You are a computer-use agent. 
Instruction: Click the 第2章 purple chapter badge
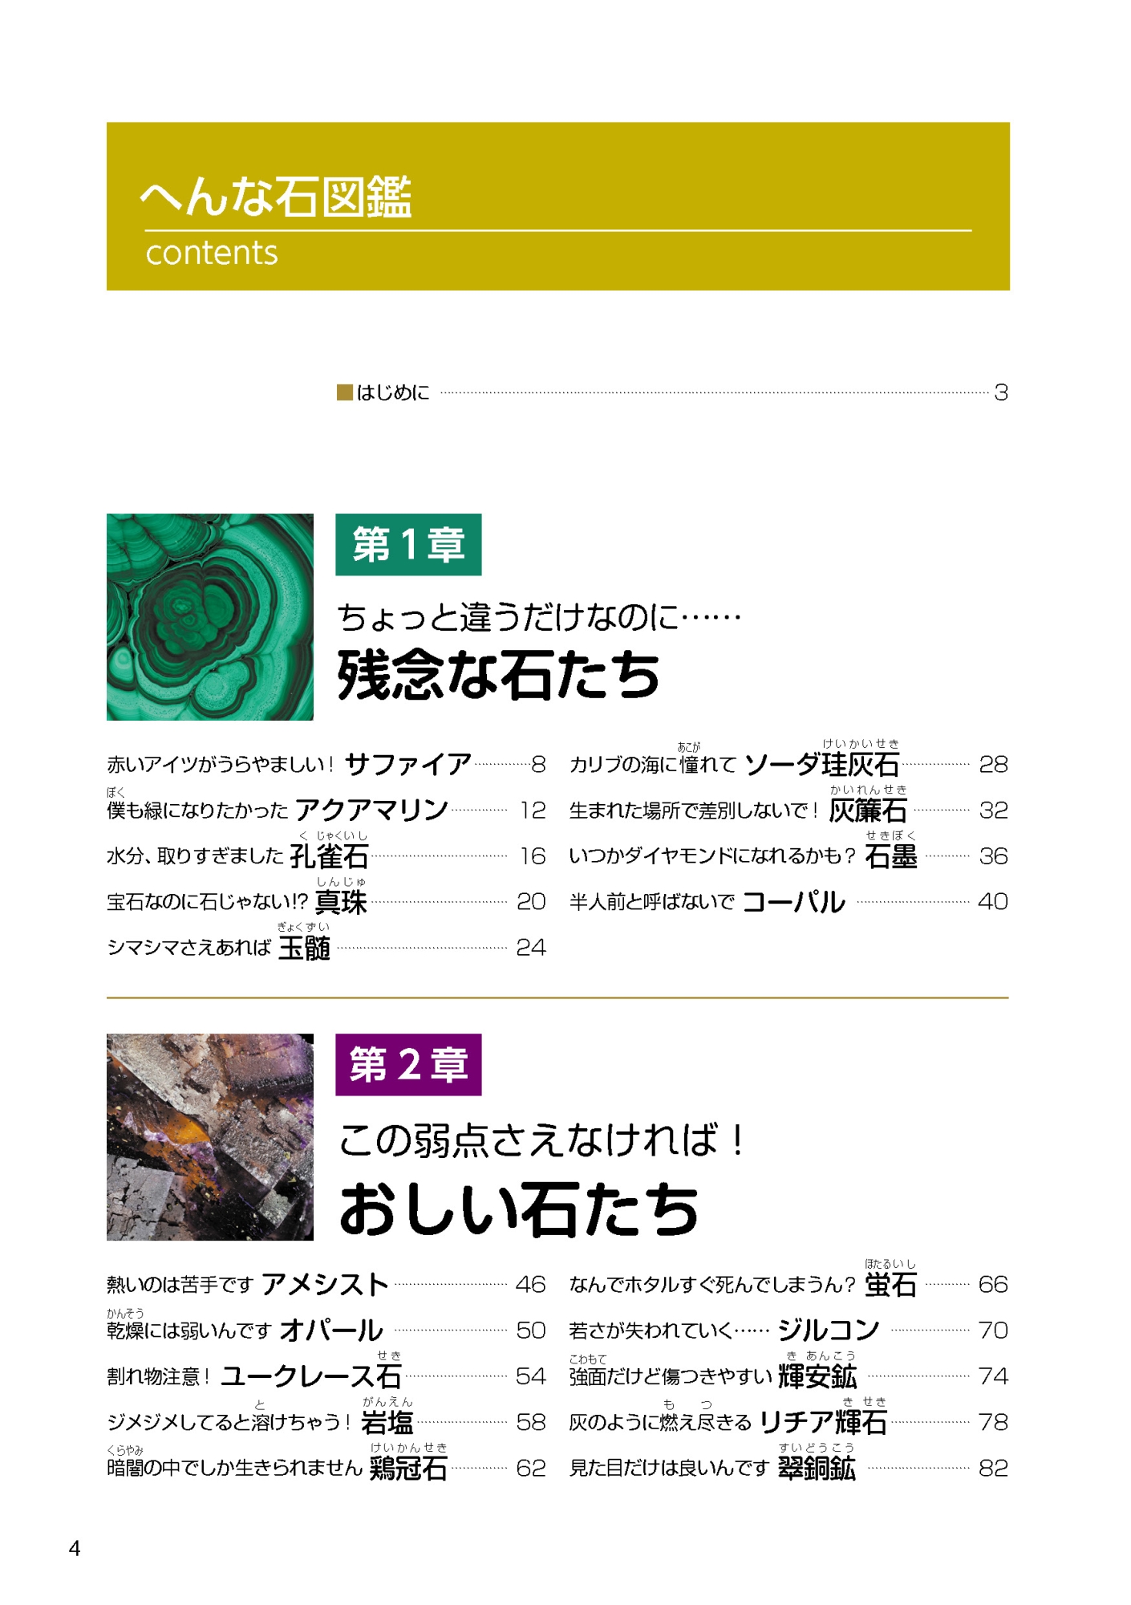pyautogui.click(x=408, y=1065)
